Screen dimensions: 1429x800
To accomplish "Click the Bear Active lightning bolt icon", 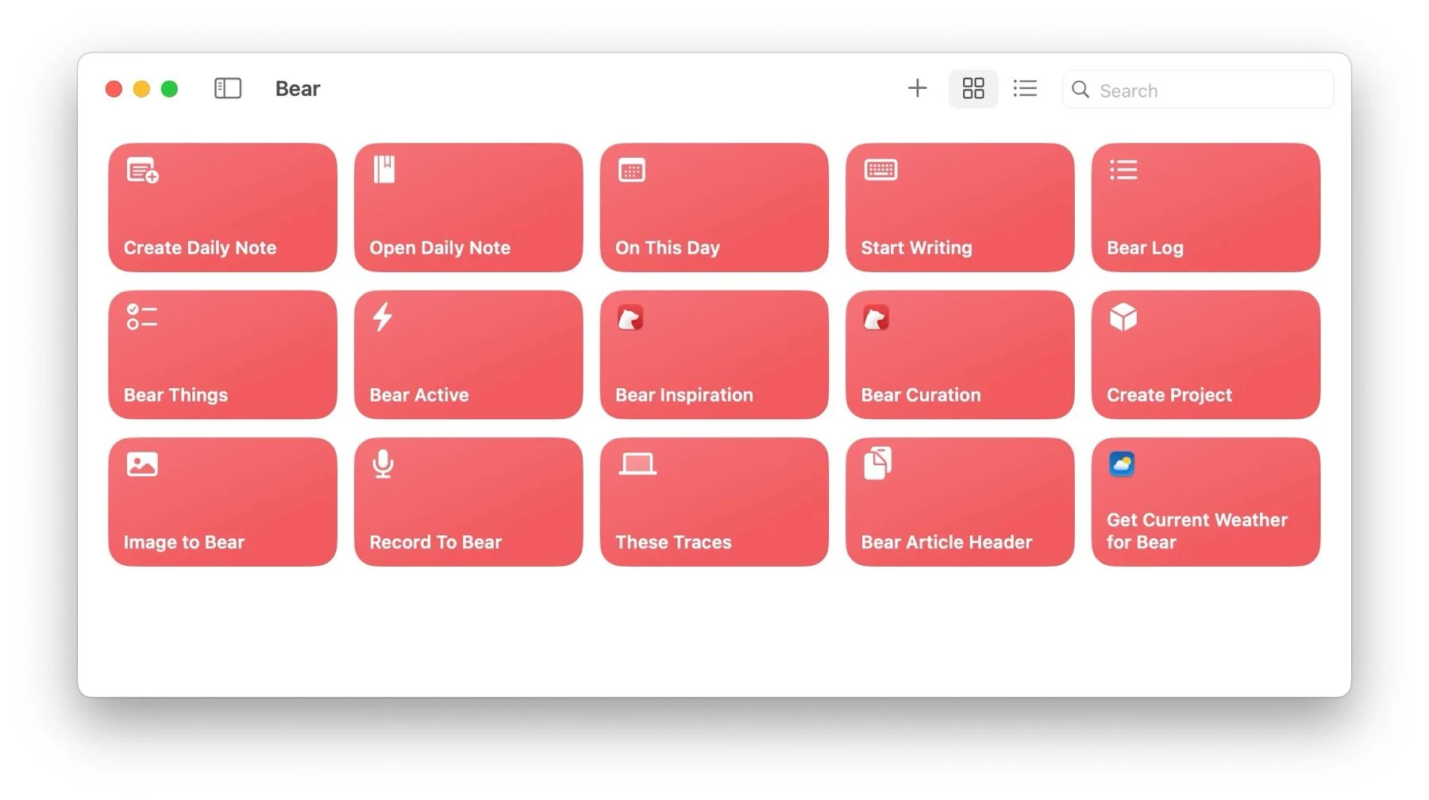I will pyautogui.click(x=383, y=317).
